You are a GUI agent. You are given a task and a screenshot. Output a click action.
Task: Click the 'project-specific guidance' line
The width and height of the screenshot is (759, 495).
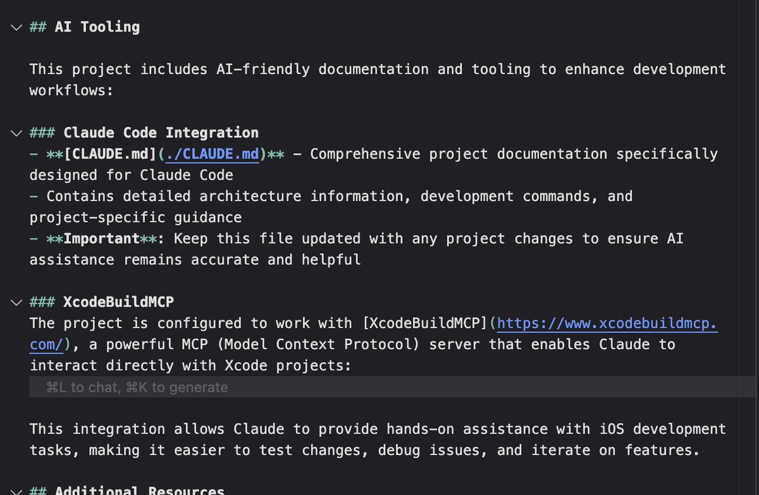coord(136,217)
